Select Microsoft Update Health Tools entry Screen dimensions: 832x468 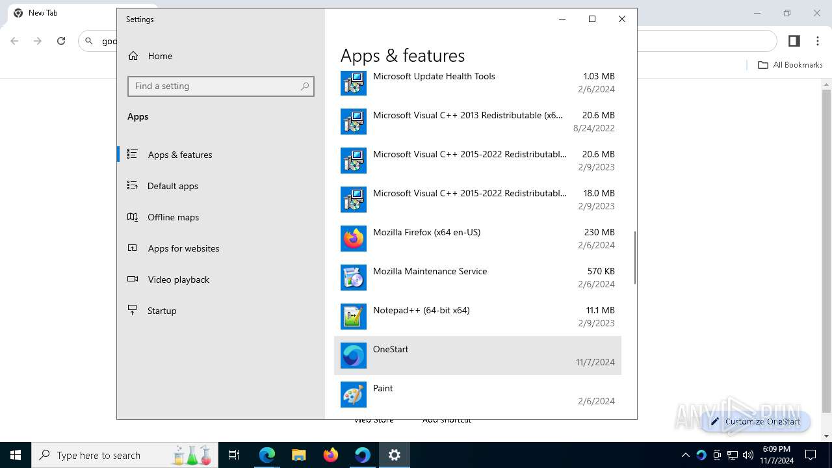pos(478,83)
